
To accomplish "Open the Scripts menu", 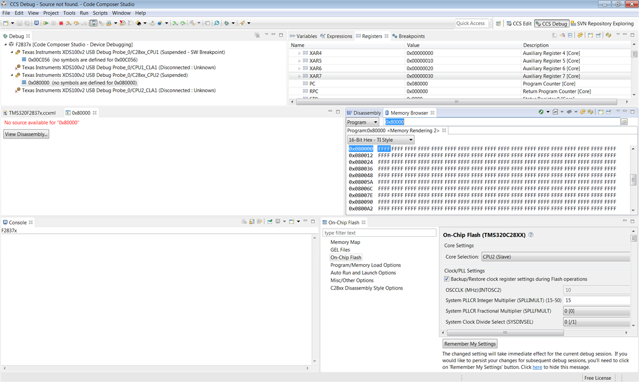I will coord(100,13).
